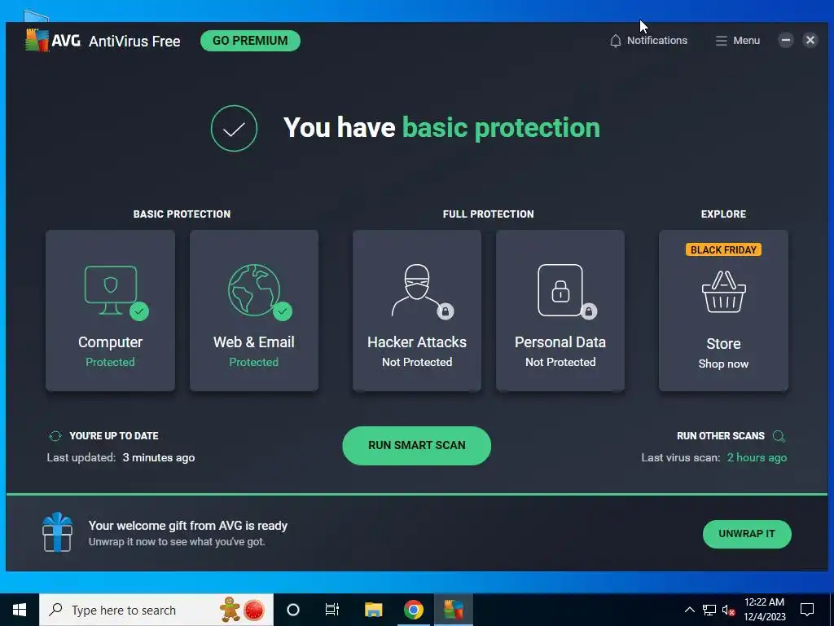This screenshot has width=834, height=626.
Task: Open Cortana circle icon in taskbar
Action: click(293, 610)
